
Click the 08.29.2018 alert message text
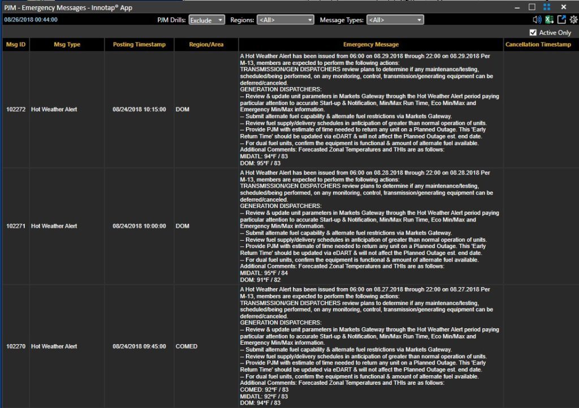coord(369,109)
